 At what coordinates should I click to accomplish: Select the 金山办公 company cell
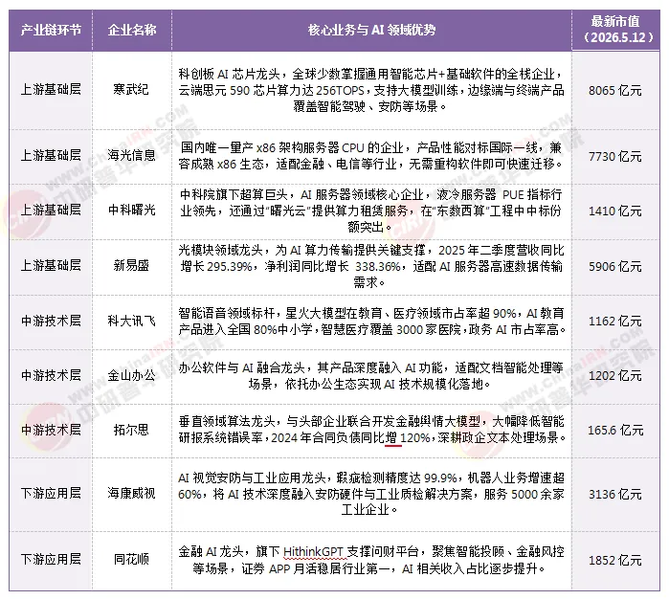(131, 375)
